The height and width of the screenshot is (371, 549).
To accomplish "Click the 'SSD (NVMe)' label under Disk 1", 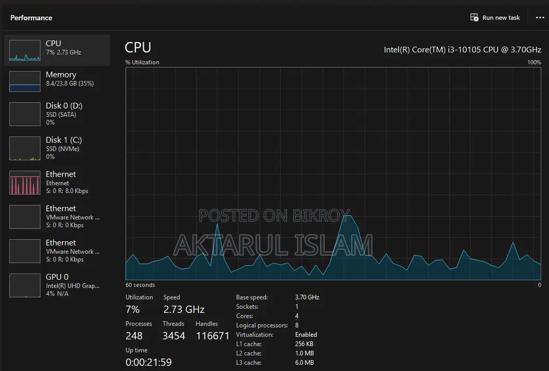I will (63, 149).
